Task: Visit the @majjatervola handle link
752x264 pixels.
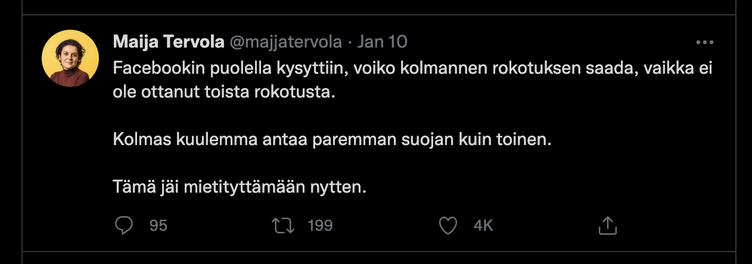Action: (286, 42)
